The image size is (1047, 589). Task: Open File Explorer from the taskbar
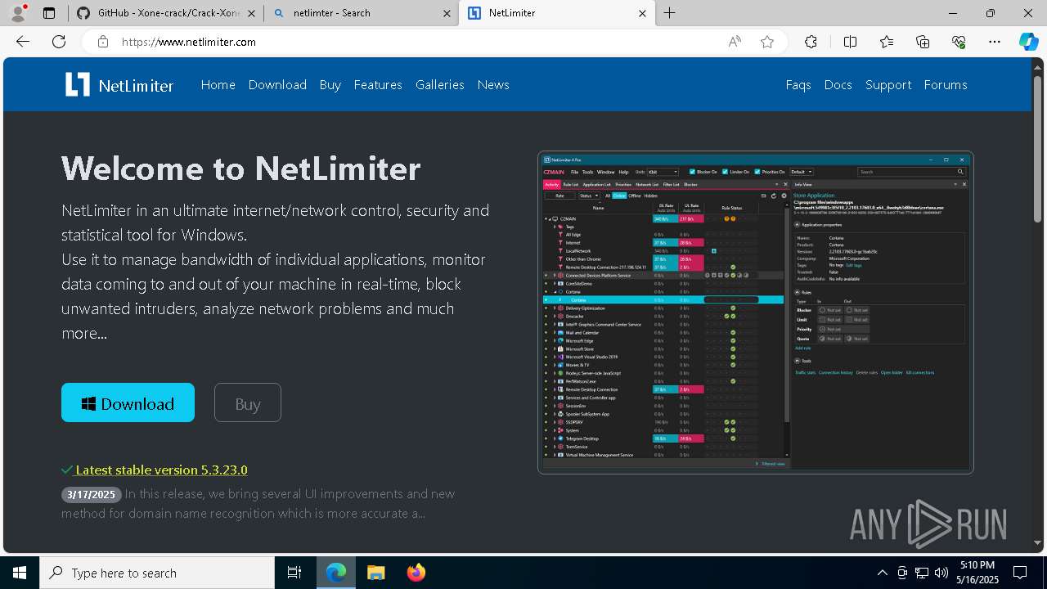pyautogui.click(x=375, y=573)
